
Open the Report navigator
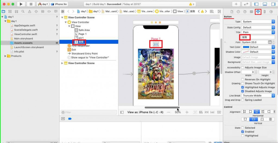coord(56,11)
